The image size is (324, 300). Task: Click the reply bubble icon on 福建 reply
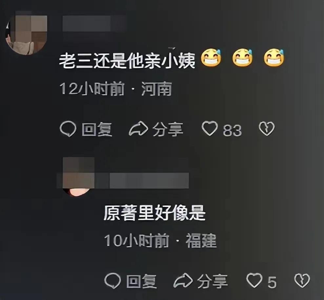pos(112,281)
